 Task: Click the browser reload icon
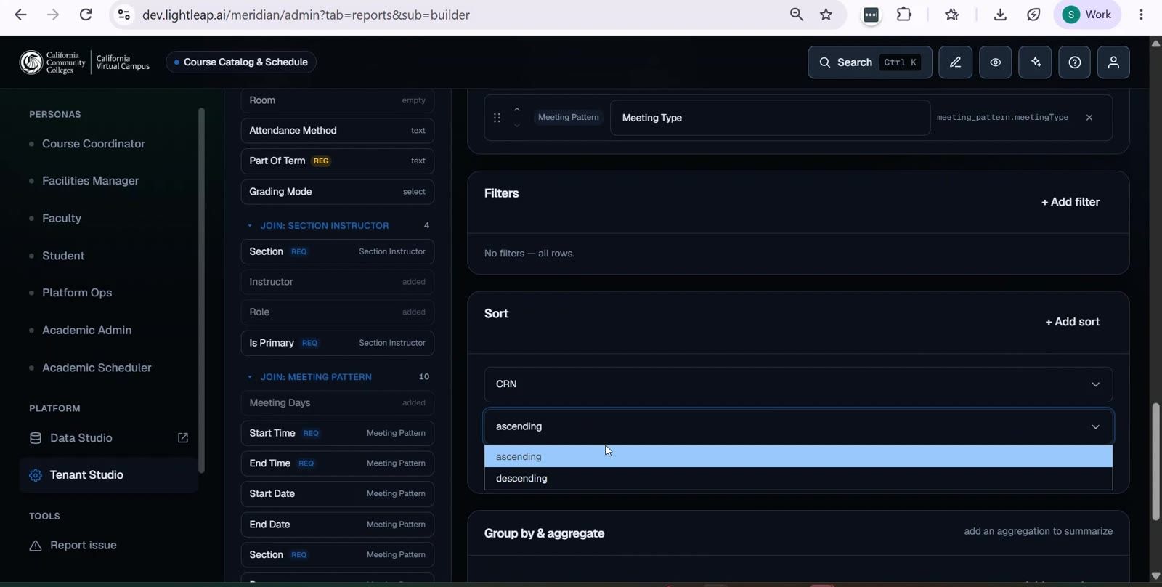86,15
